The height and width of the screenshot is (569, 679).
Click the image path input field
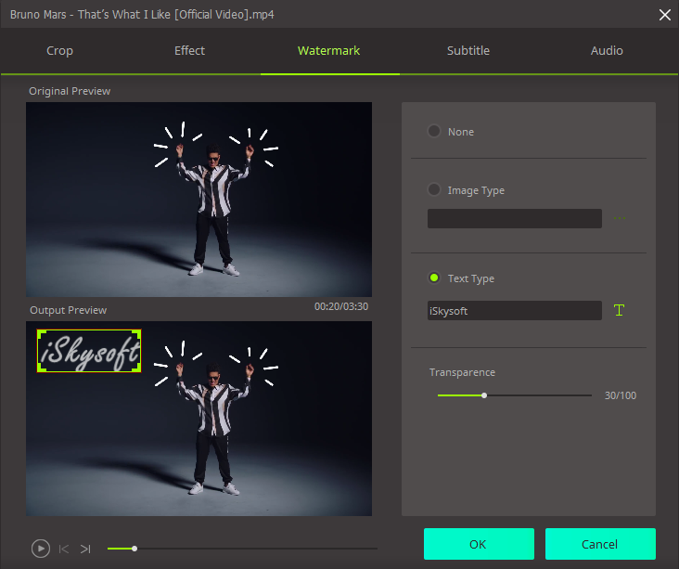coord(514,219)
